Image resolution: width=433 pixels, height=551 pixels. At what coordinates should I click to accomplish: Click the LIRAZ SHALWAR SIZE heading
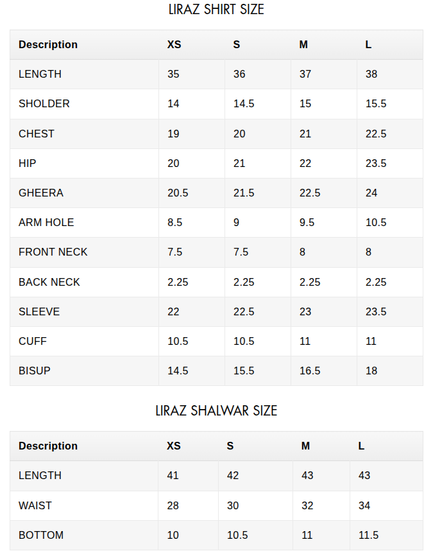tap(216, 410)
